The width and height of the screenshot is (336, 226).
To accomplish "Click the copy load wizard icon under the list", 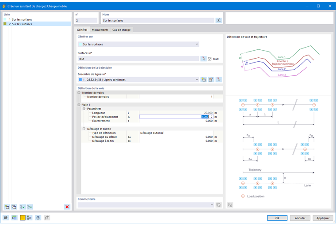I will [x=14, y=207].
